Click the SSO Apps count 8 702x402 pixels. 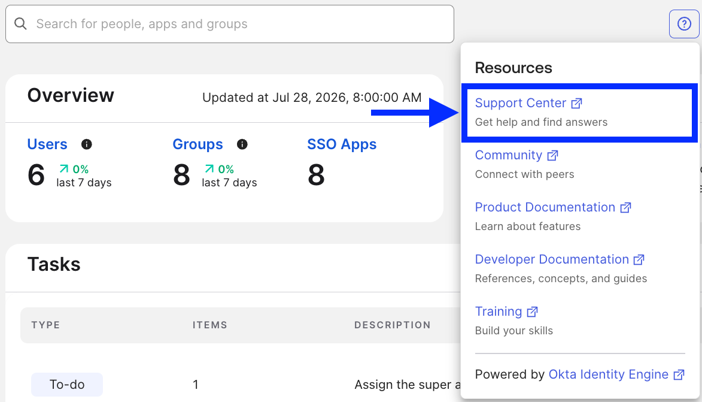316,175
